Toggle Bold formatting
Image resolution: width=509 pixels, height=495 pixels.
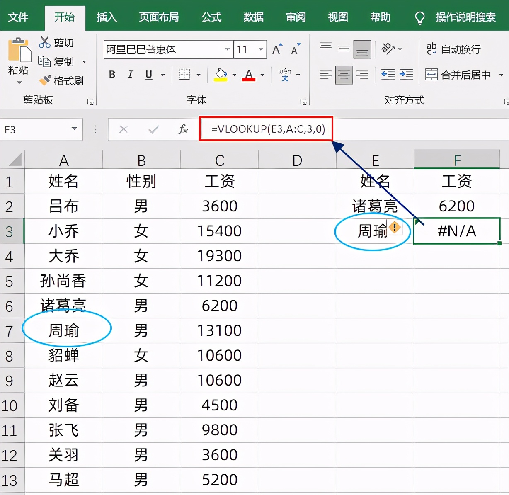coord(111,75)
